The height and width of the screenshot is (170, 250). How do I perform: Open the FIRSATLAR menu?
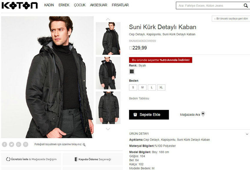120,5
